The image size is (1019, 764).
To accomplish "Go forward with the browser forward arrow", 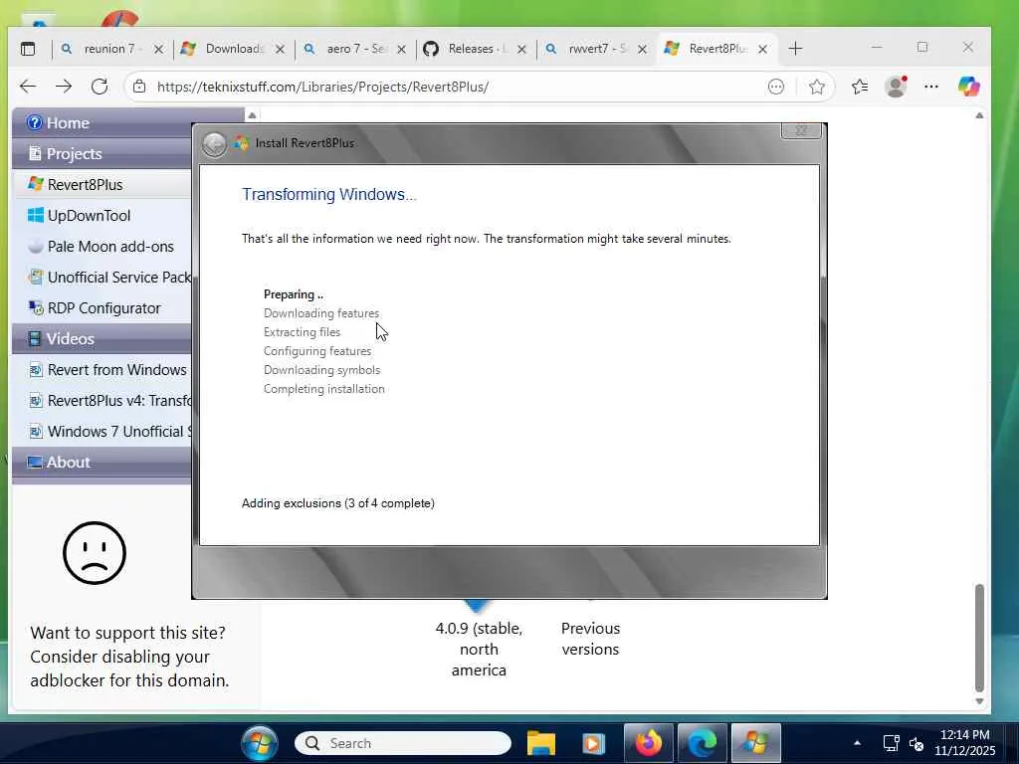I will pos(64,87).
